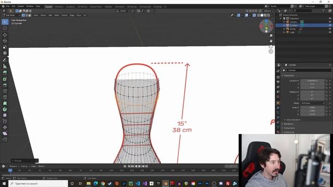Open the Window menu
The height and width of the screenshot is (187, 333).
pyautogui.click(x=30, y=6)
